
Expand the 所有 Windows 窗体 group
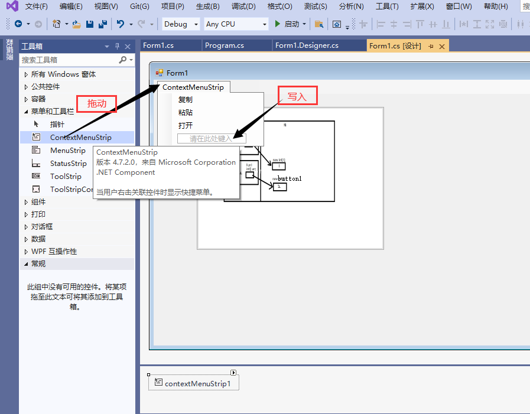26,74
